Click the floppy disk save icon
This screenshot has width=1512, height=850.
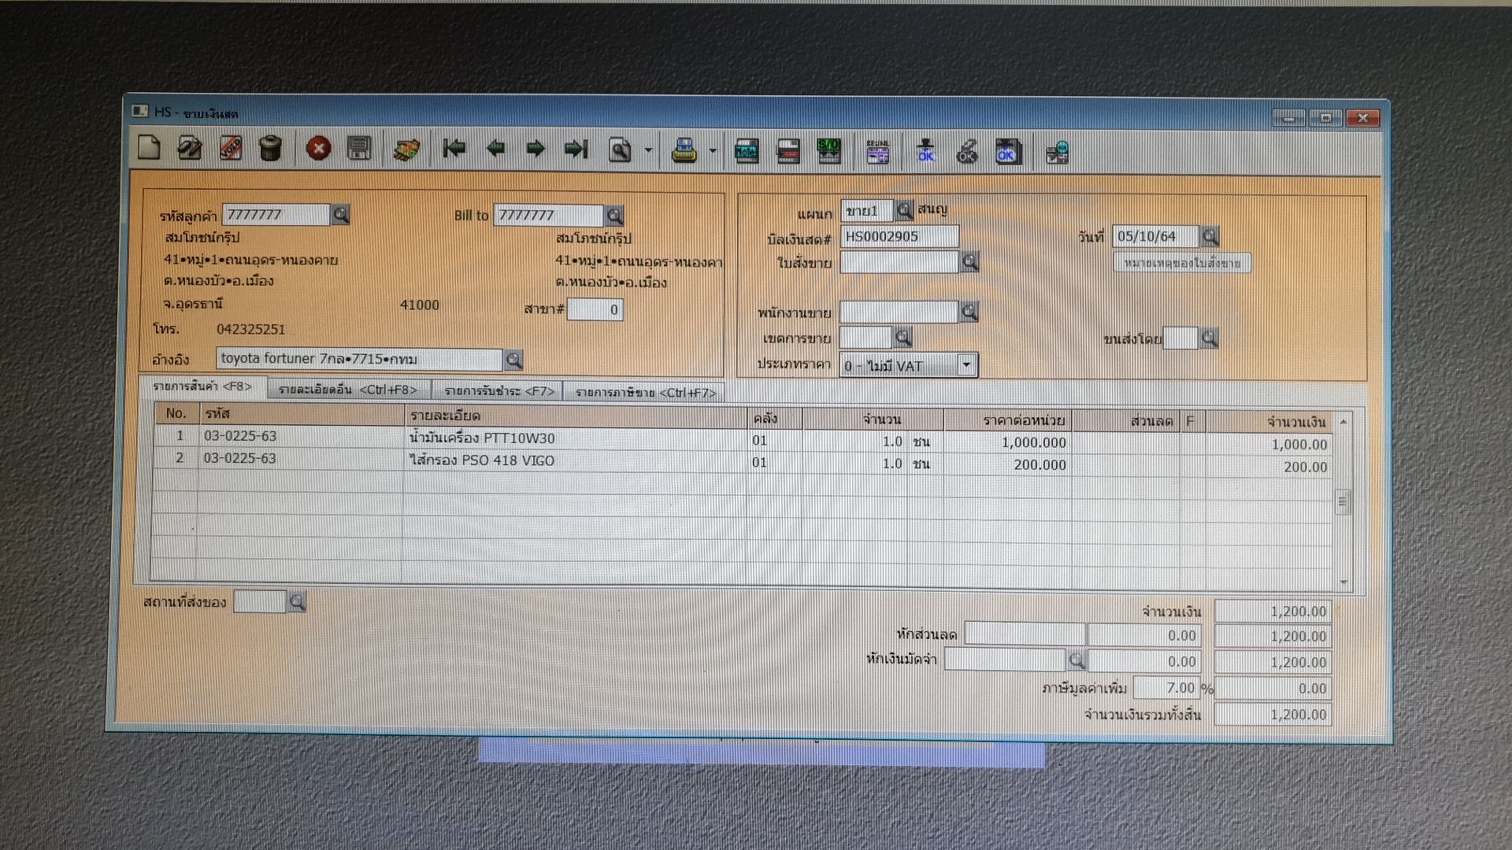[359, 149]
